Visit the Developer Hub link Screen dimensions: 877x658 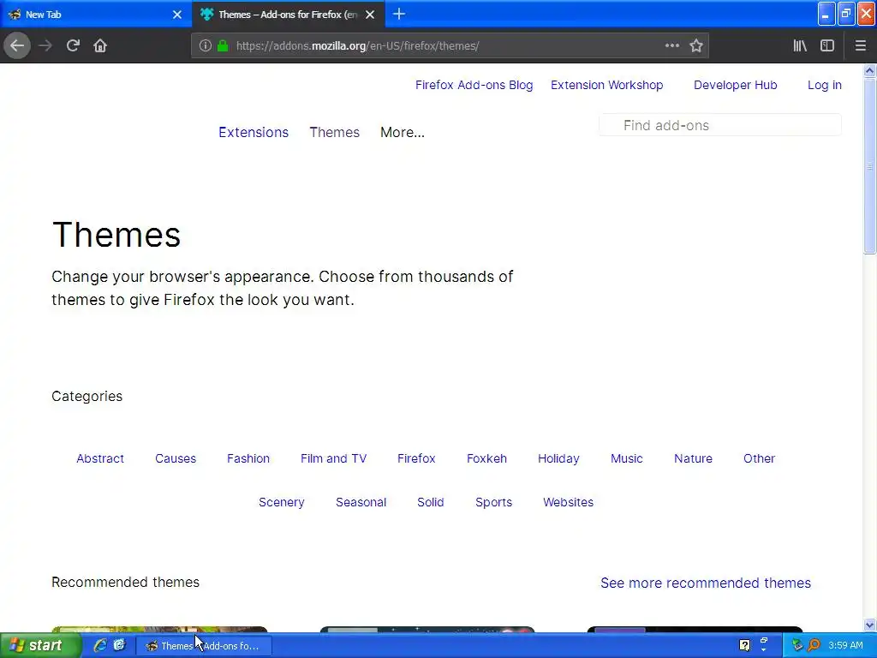tap(735, 85)
